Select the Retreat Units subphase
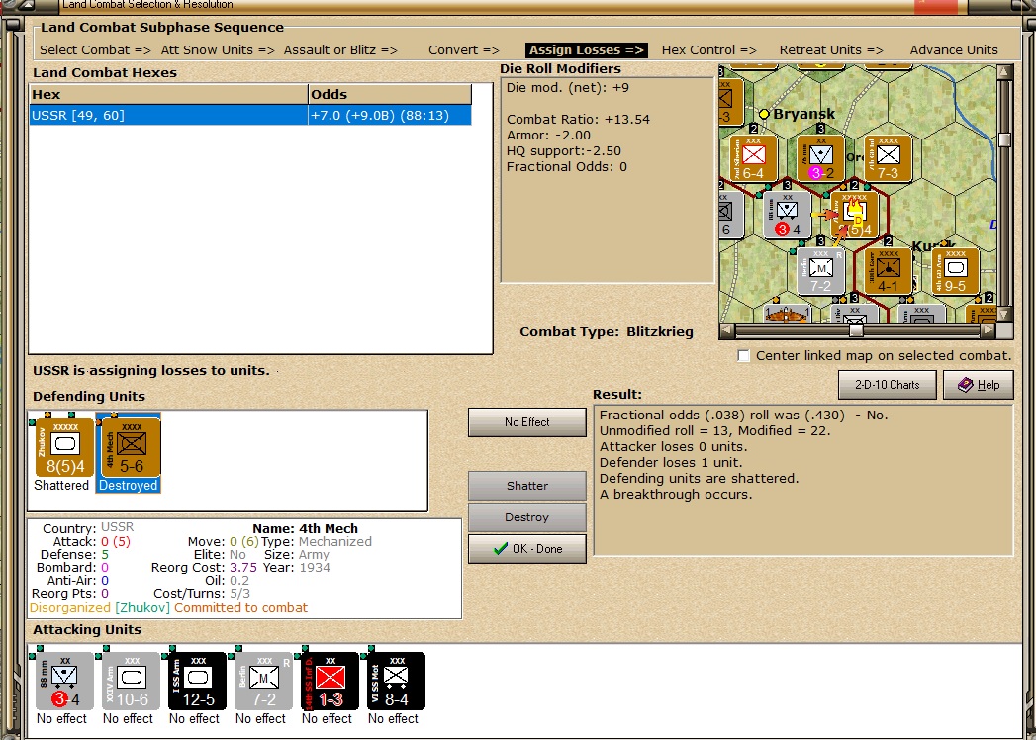This screenshot has width=1036, height=740. point(831,50)
